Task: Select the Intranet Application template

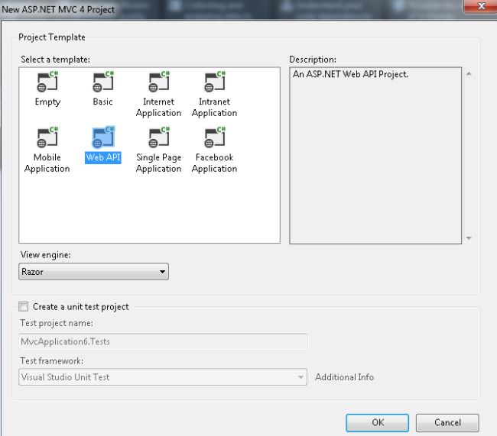Action: click(x=215, y=95)
